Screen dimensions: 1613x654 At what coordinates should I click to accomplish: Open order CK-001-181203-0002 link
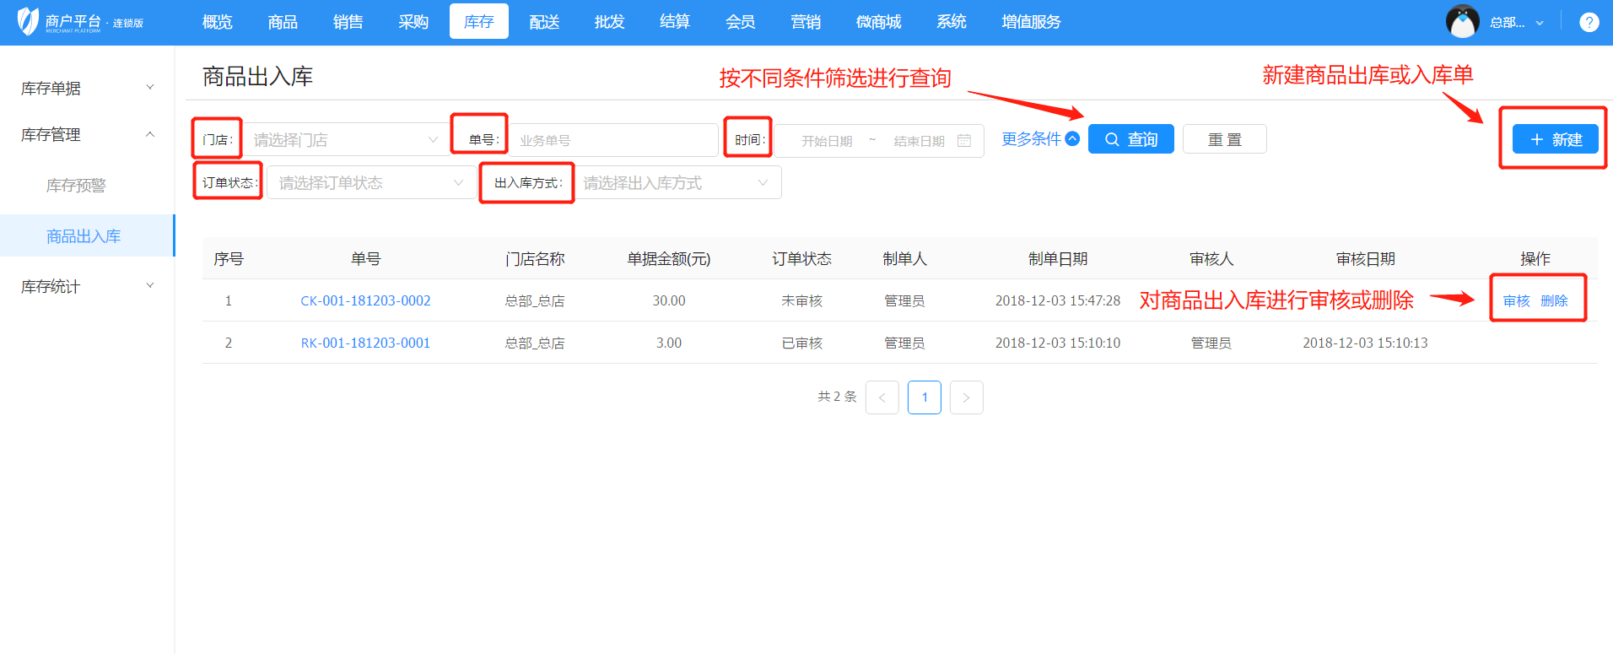click(365, 301)
